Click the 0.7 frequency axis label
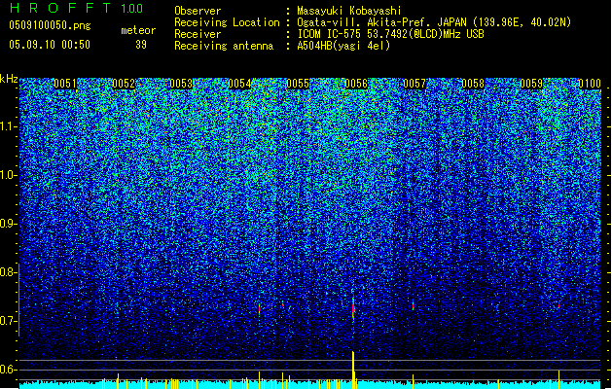This screenshot has height=389, width=612. coord(9,321)
